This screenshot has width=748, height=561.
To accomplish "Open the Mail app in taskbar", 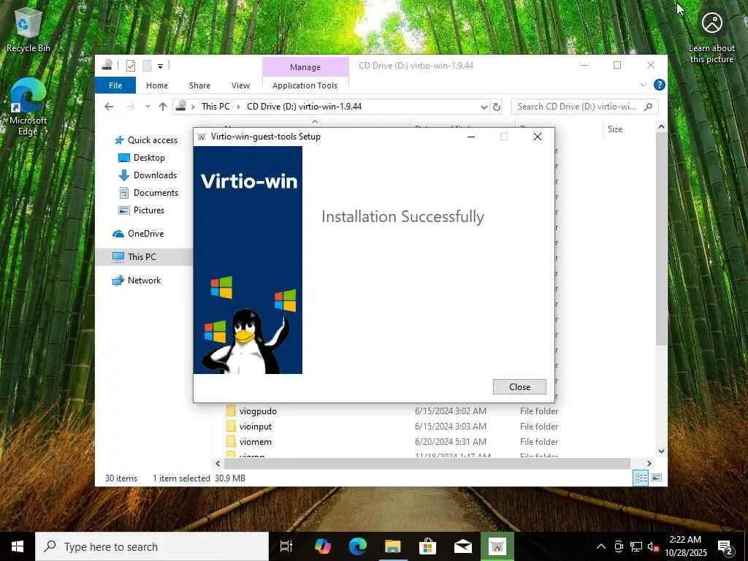I will tap(462, 546).
